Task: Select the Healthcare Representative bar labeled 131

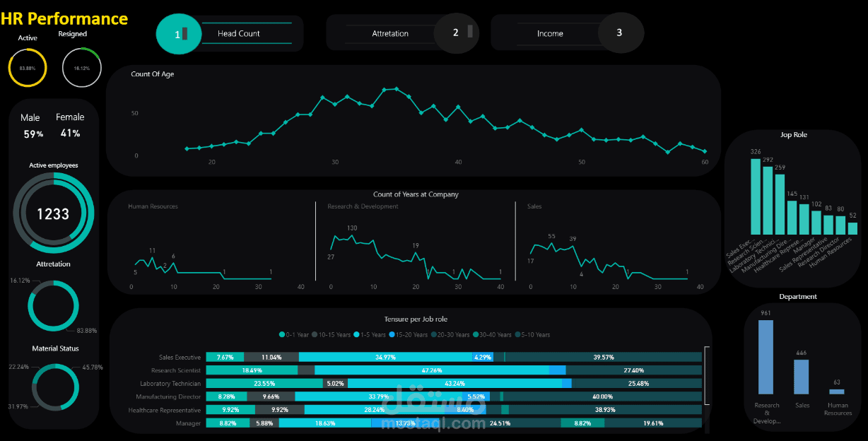Action: click(x=804, y=219)
